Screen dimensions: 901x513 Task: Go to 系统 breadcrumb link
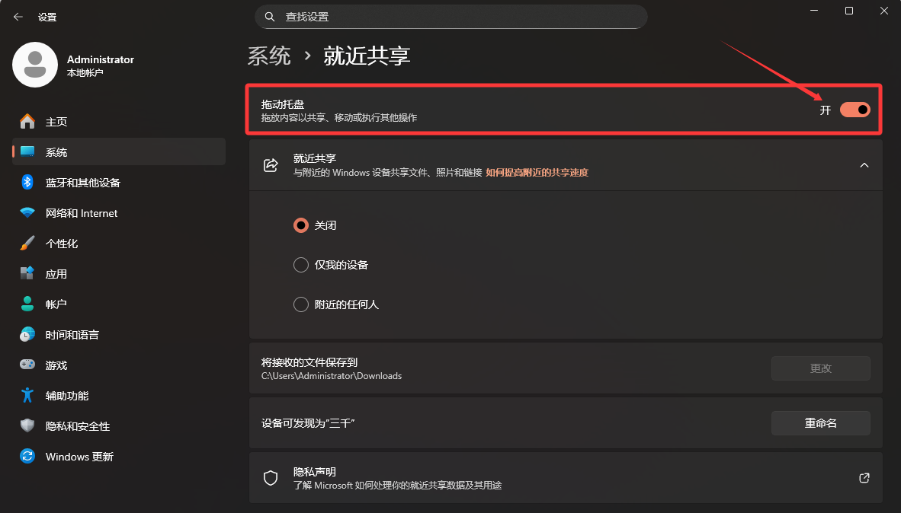click(x=269, y=56)
